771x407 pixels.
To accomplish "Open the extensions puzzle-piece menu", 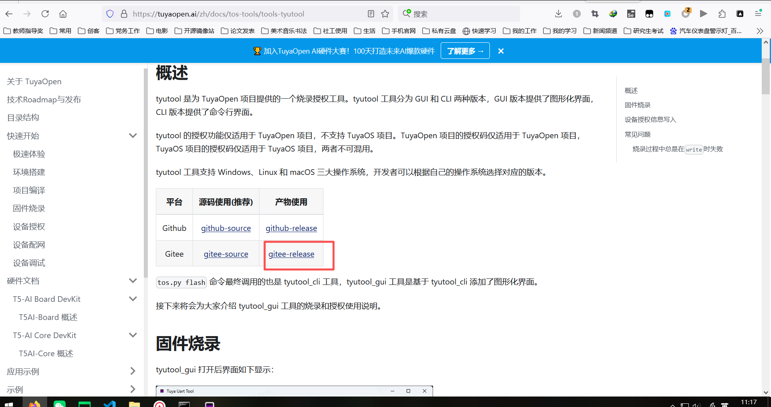I will pos(722,14).
